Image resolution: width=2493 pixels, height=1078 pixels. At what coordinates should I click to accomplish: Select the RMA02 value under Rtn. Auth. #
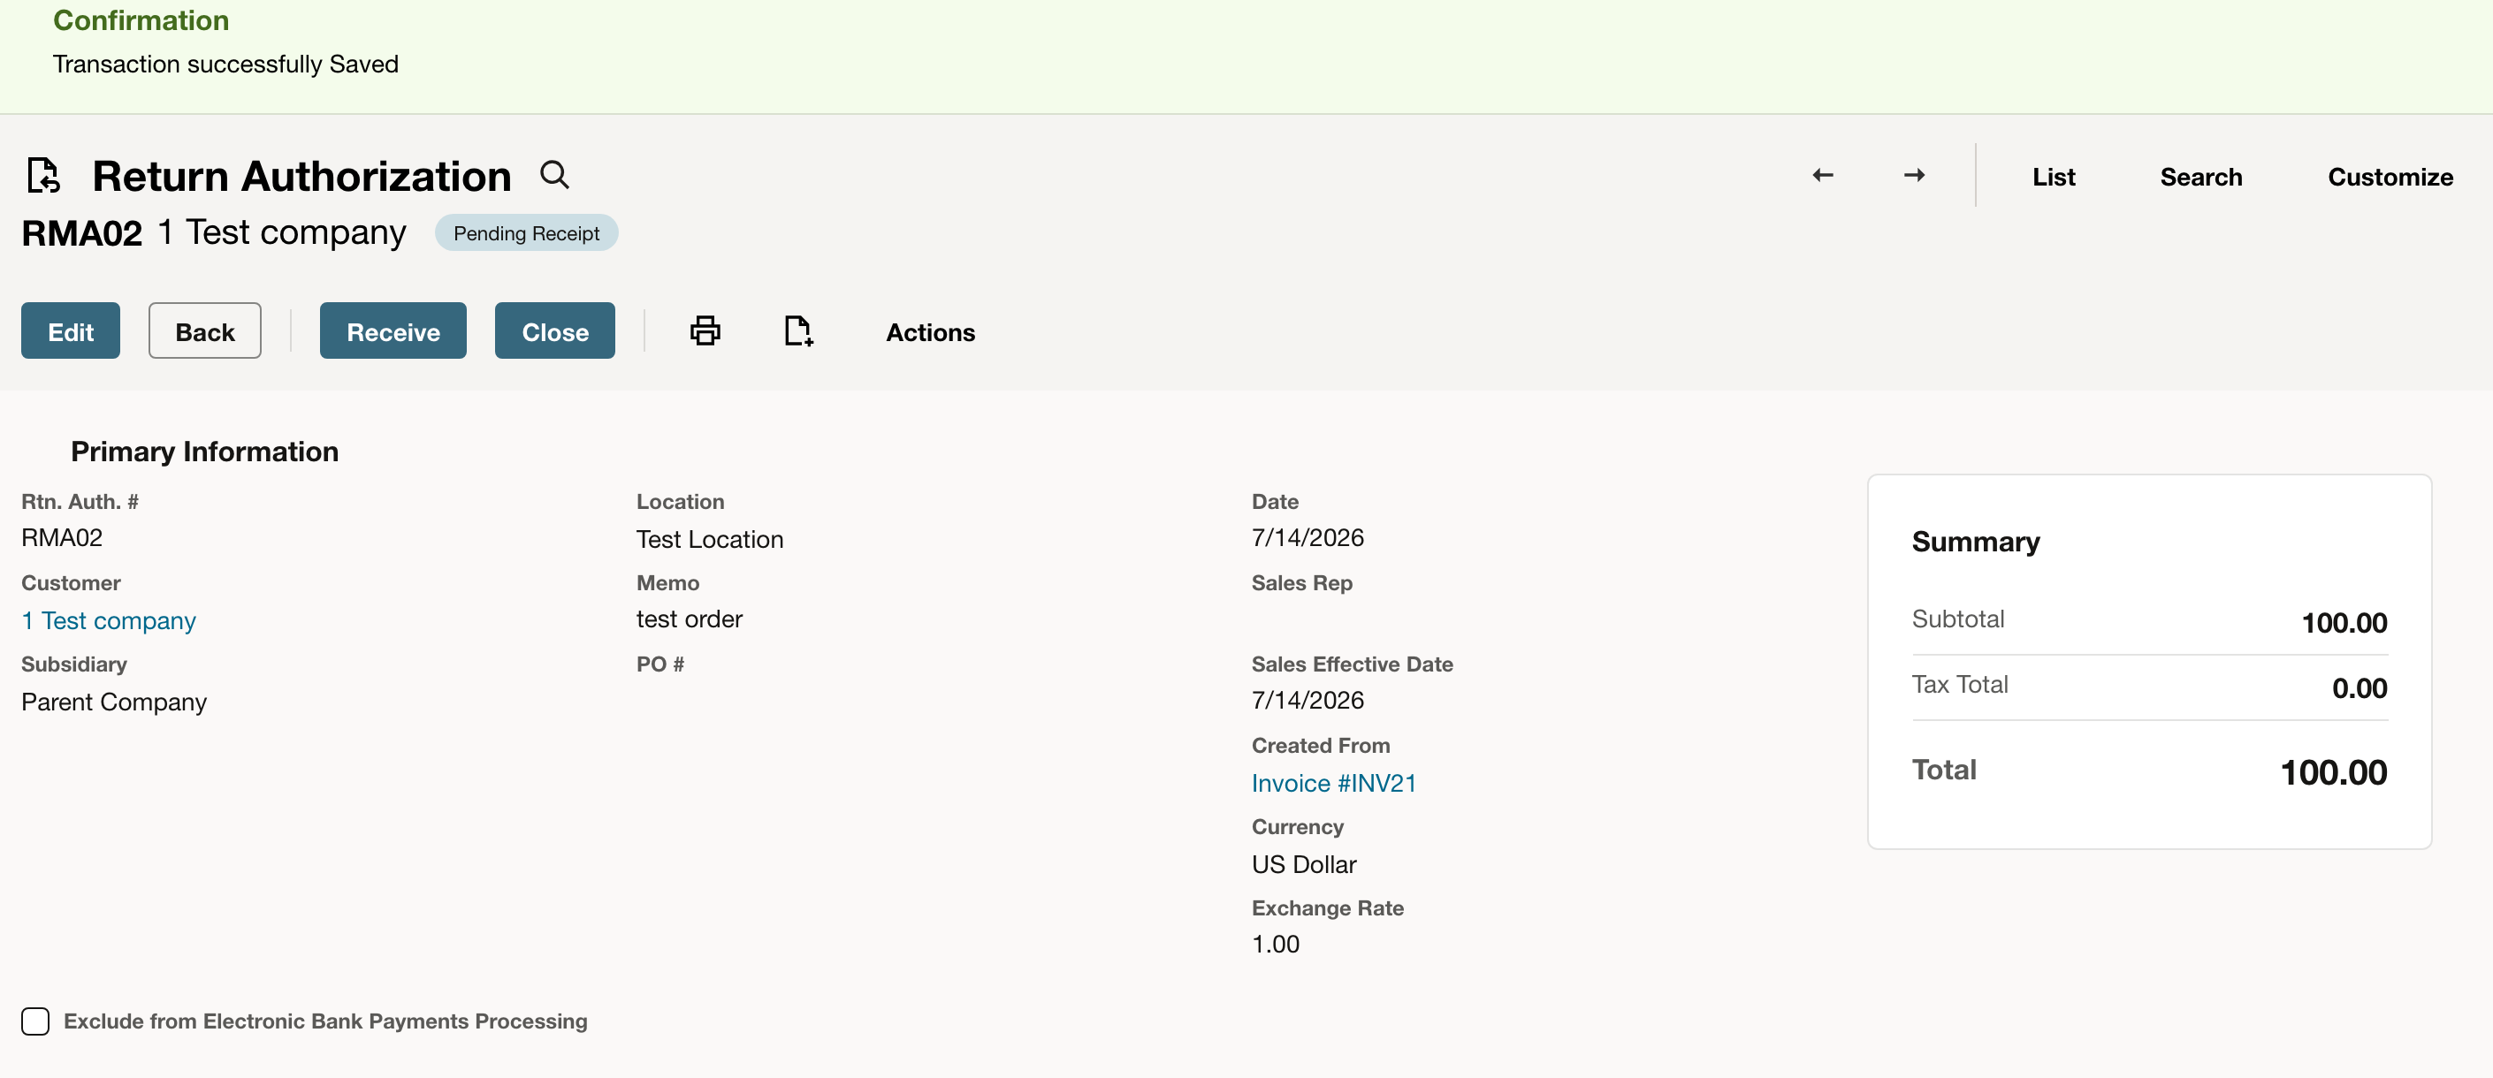pyautogui.click(x=62, y=538)
